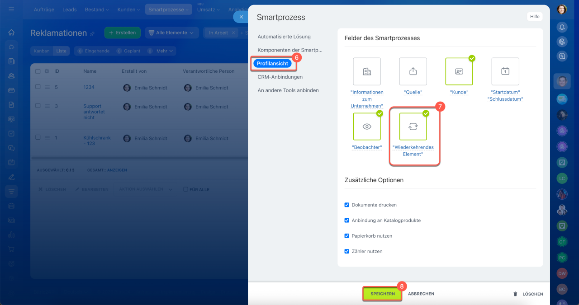This screenshot has width=579, height=305.
Task: Open the chat bubbles icon in left sidebar
Action: 11,148
